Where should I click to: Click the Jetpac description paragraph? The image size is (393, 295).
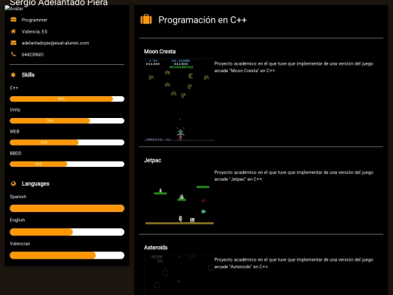[294, 176]
